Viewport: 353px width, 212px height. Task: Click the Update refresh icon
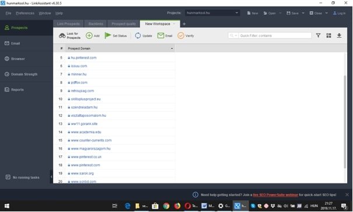click(138, 36)
